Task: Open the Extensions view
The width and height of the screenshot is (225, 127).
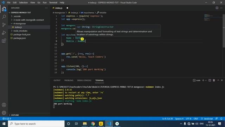Action: (4, 41)
